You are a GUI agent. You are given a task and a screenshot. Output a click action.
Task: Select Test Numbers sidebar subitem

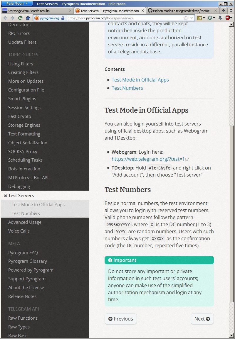click(x=26, y=213)
